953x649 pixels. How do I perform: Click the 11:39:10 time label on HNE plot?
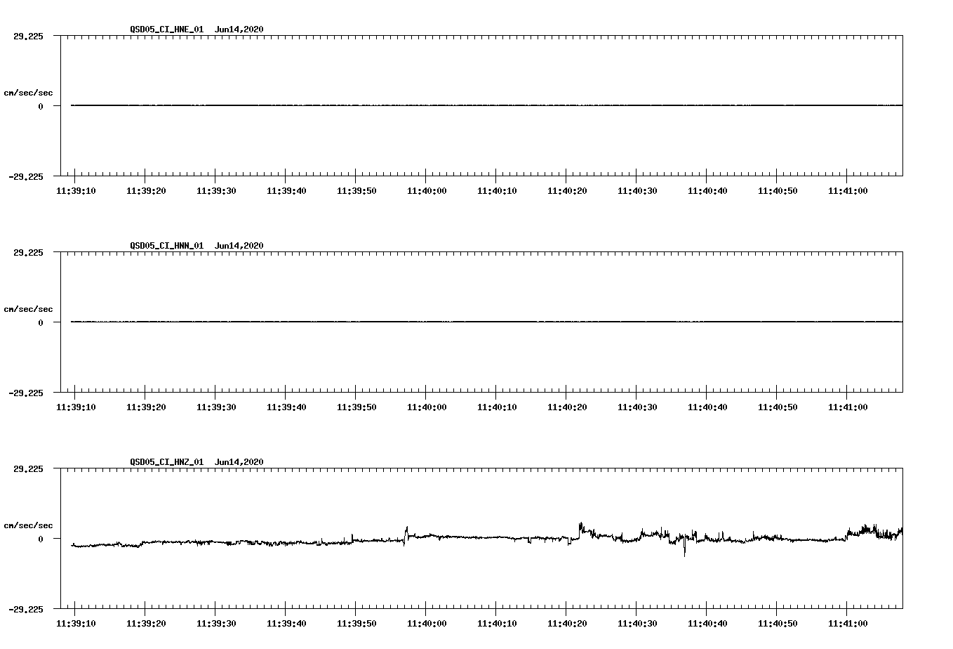coord(76,190)
